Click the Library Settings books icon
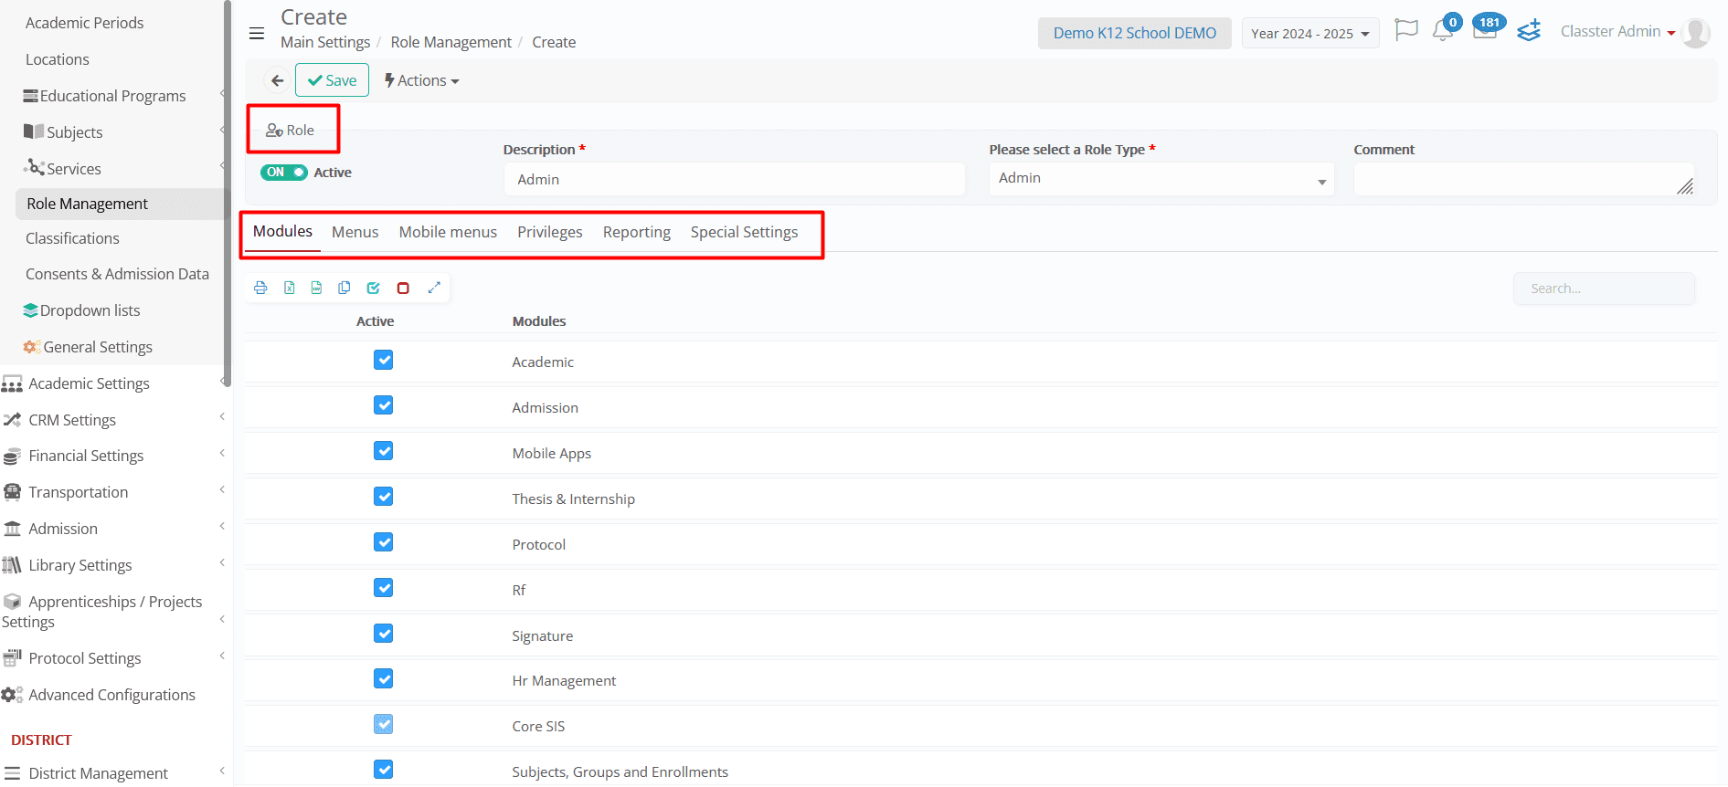1728x787 pixels. 12,565
